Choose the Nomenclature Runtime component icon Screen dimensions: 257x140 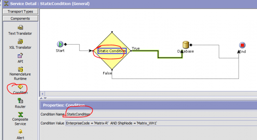(x=20, y=69)
